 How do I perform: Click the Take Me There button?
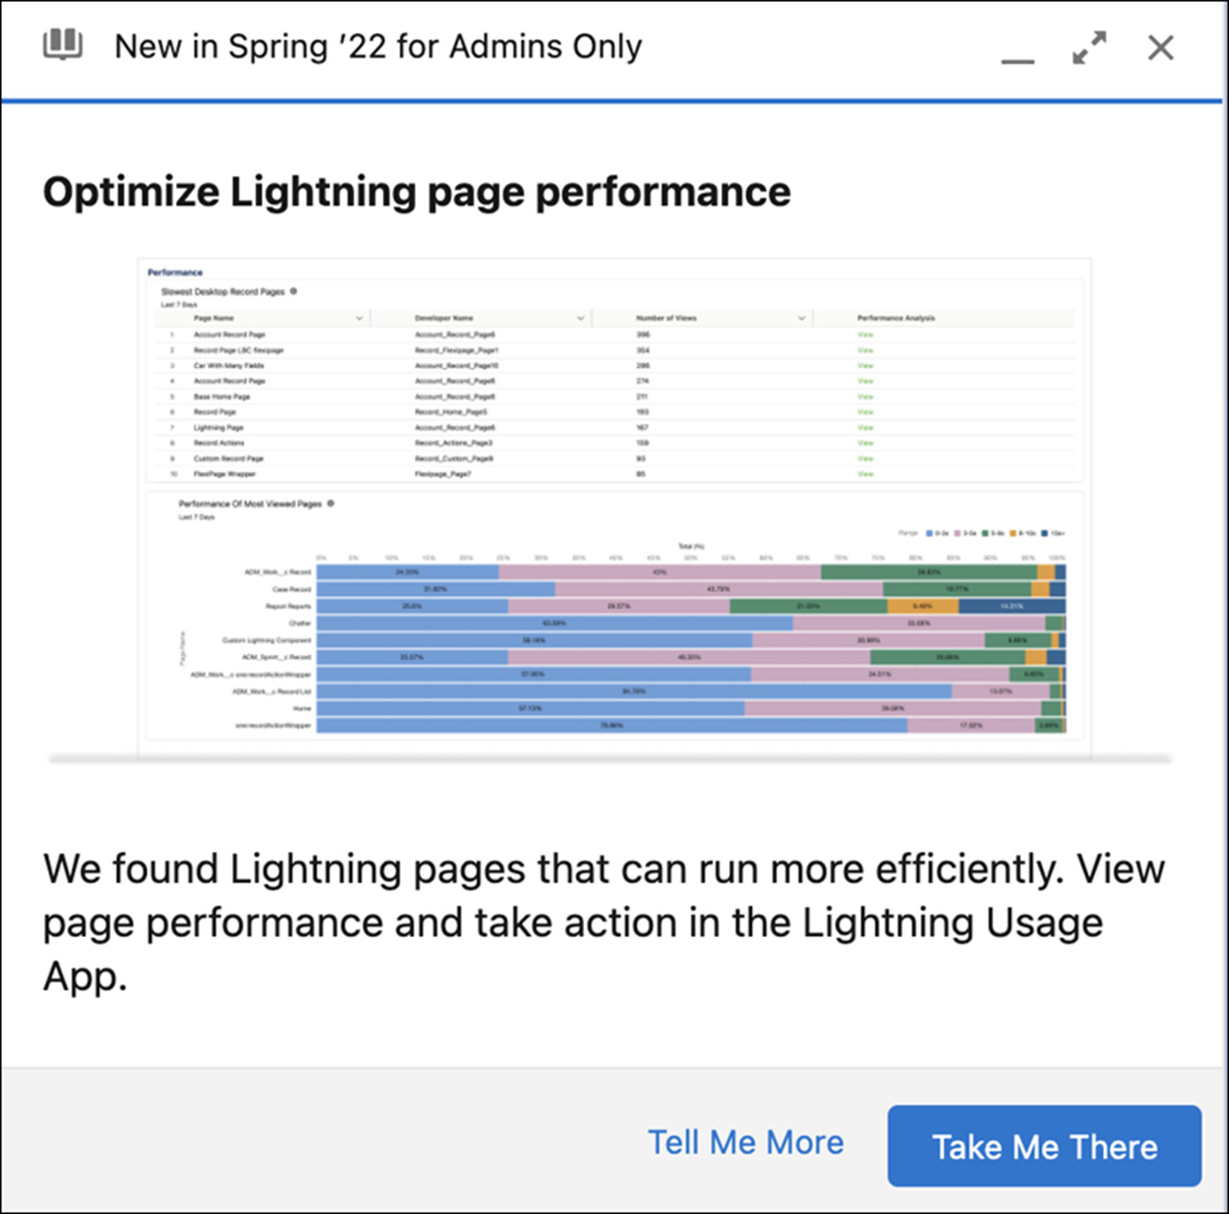1044,1146
